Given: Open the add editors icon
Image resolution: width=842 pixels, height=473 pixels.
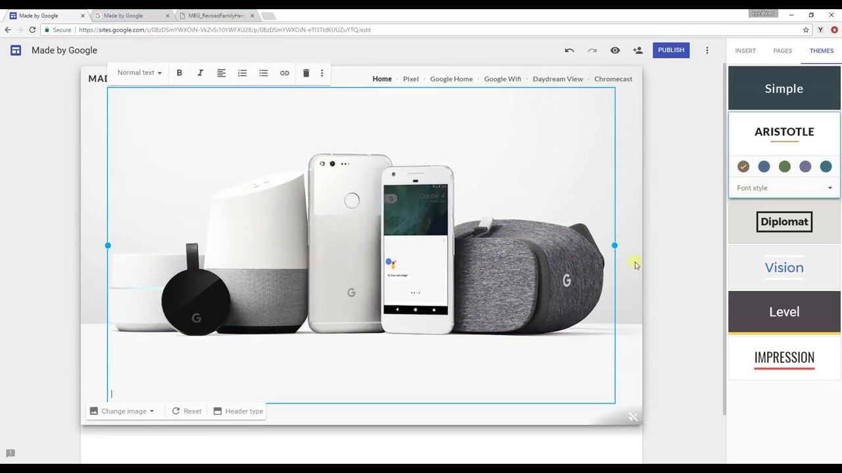Looking at the screenshot, I should (637, 51).
